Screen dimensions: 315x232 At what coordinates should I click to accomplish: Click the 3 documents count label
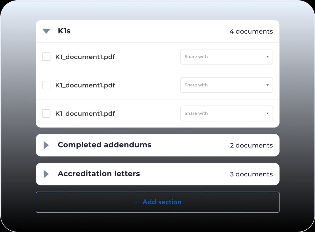tap(251, 174)
